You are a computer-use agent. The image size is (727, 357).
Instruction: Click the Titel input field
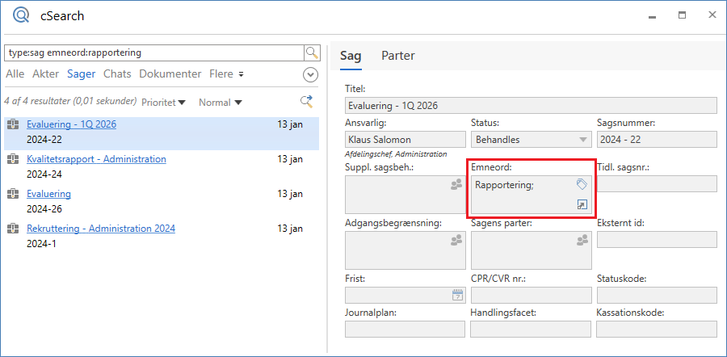531,105
